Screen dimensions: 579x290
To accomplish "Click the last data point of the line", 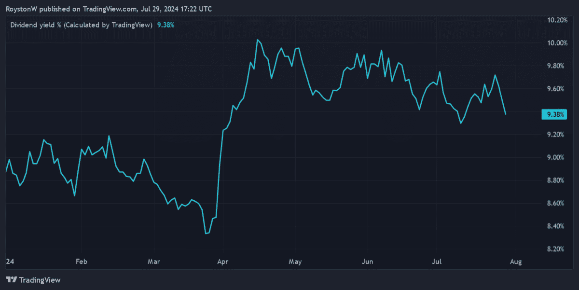I will coord(506,114).
